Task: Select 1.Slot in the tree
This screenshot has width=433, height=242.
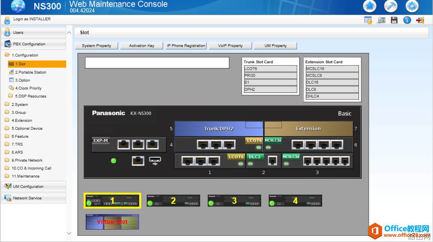Action: click(x=37, y=64)
